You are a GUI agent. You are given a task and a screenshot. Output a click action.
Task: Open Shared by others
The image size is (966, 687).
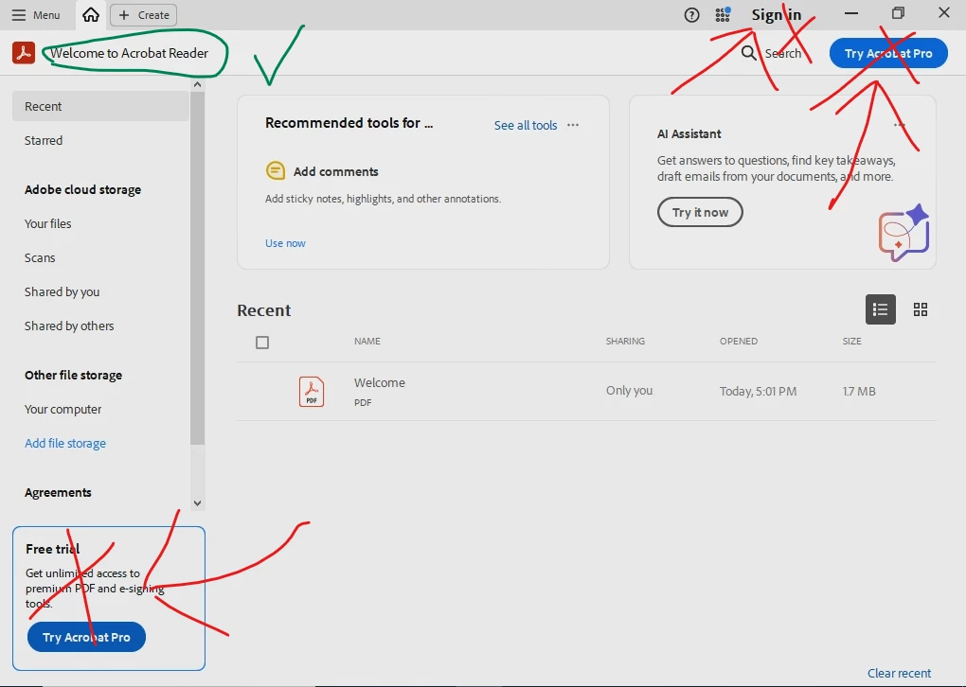69,326
